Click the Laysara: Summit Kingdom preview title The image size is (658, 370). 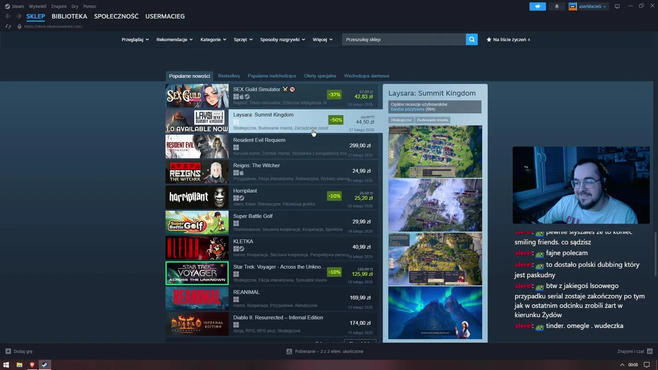(x=432, y=93)
